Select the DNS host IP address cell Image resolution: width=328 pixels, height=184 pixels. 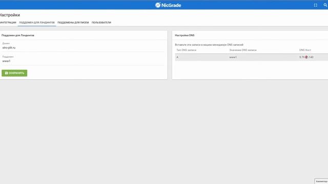(x=306, y=57)
